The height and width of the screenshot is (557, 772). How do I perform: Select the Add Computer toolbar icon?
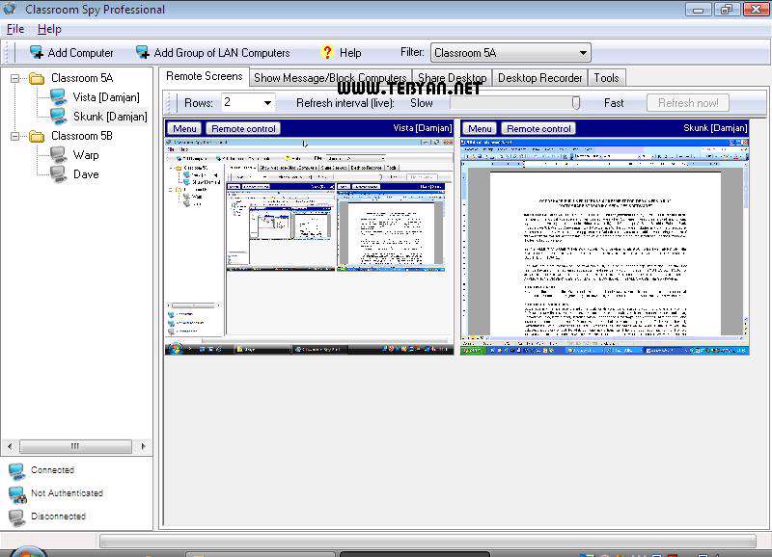tap(34, 53)
